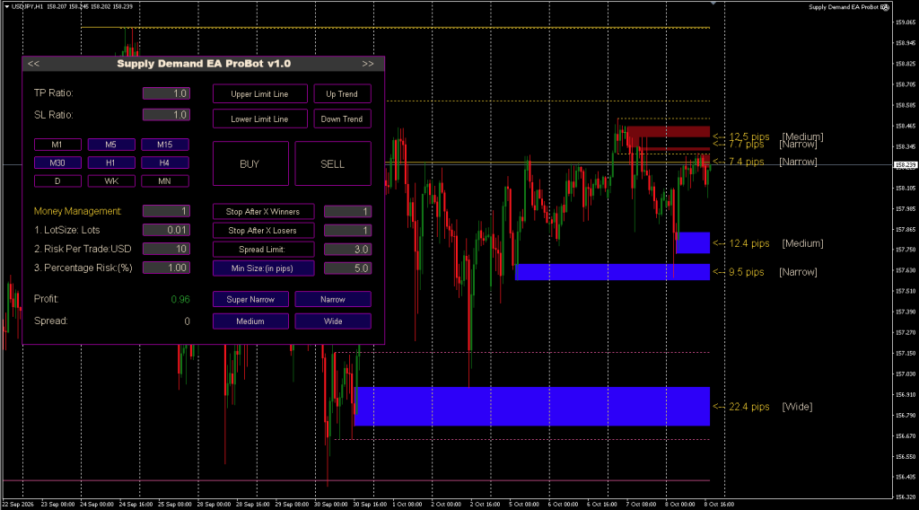Toggle the Narrow zone filter
919x510 pixels.
point(333,299)
